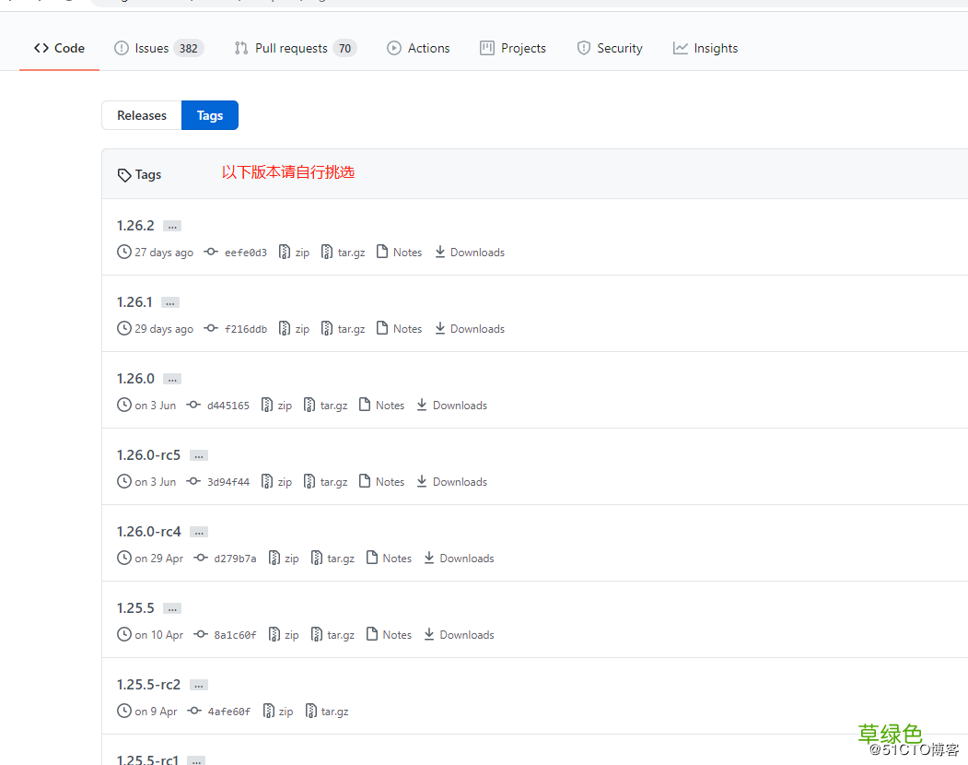Open commit eefe0d3
This screenshot has height=765, width=968.
[246, 253]
